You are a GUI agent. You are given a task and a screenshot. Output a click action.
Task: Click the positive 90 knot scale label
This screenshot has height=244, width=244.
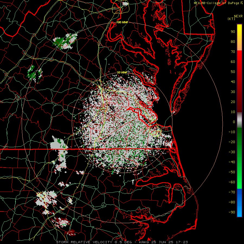233,32
